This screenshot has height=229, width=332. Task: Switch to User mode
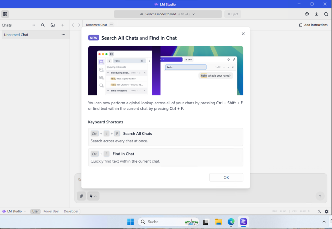point(35,212)
